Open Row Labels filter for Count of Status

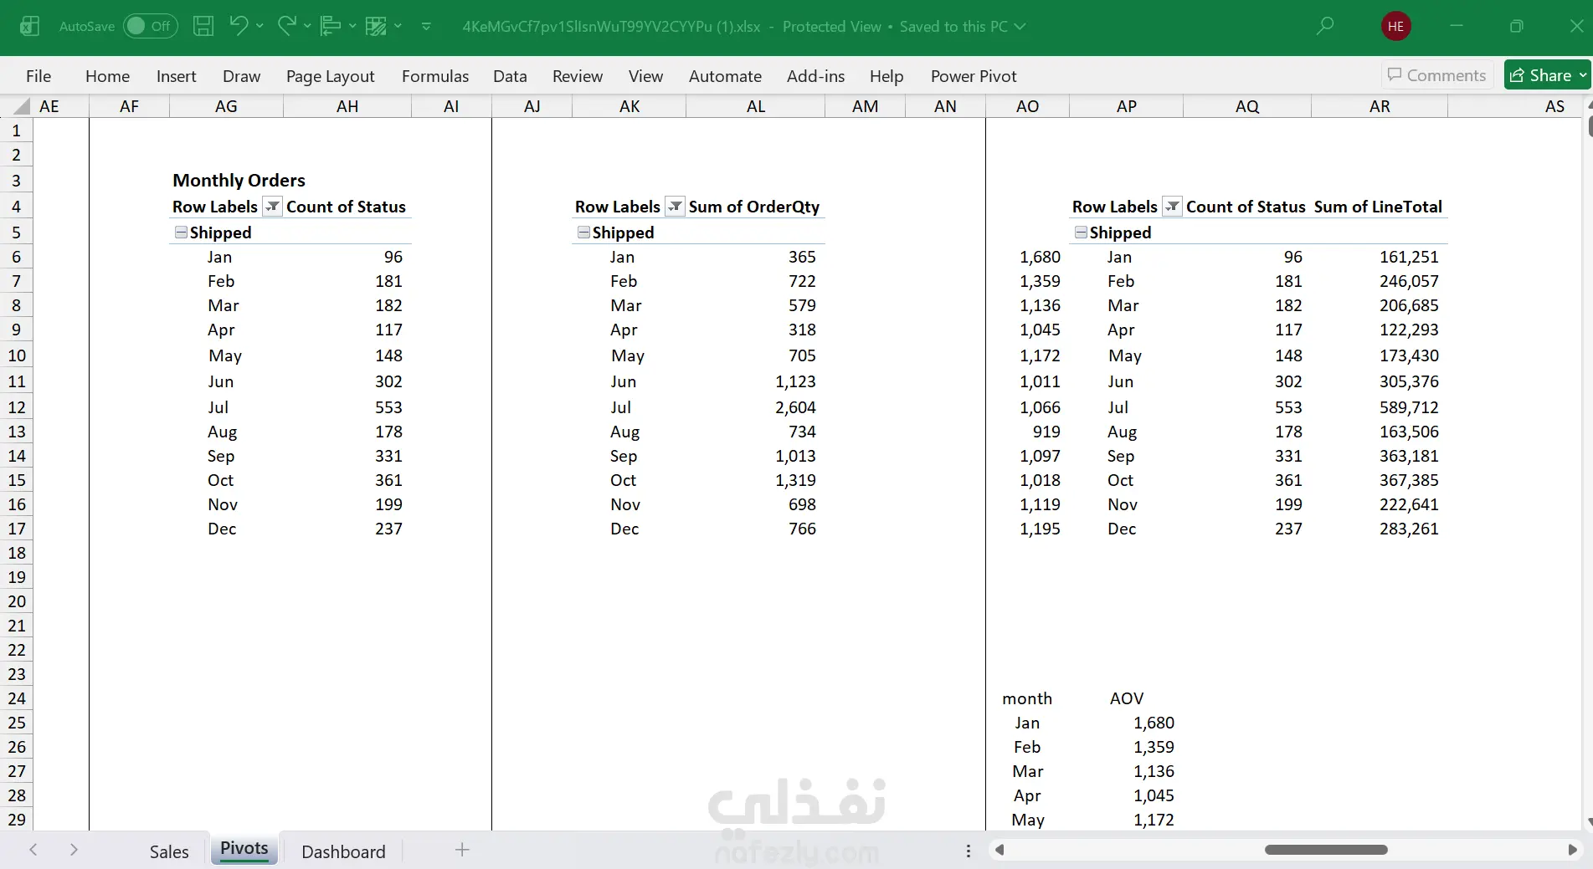point(272,207)
